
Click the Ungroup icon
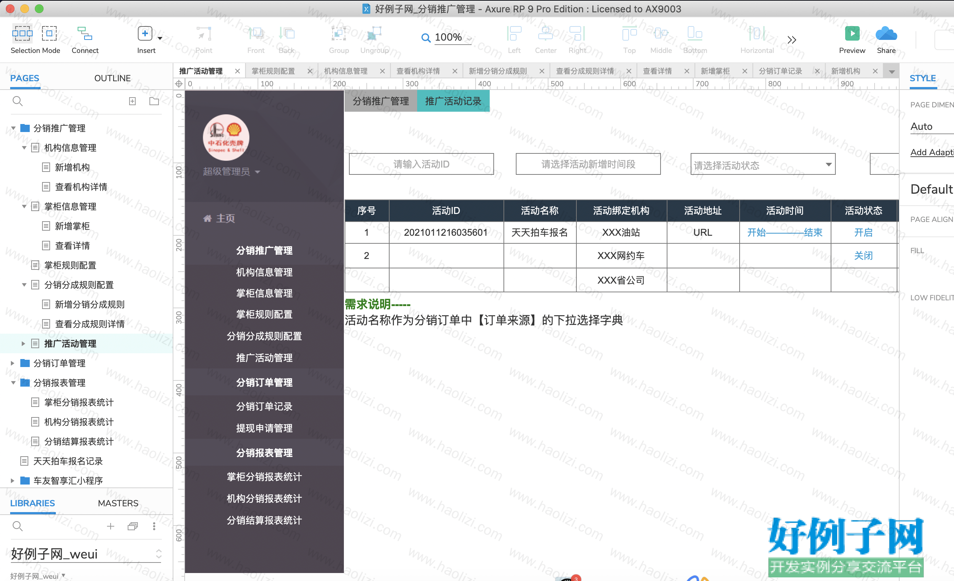click(x=374, y=34)
